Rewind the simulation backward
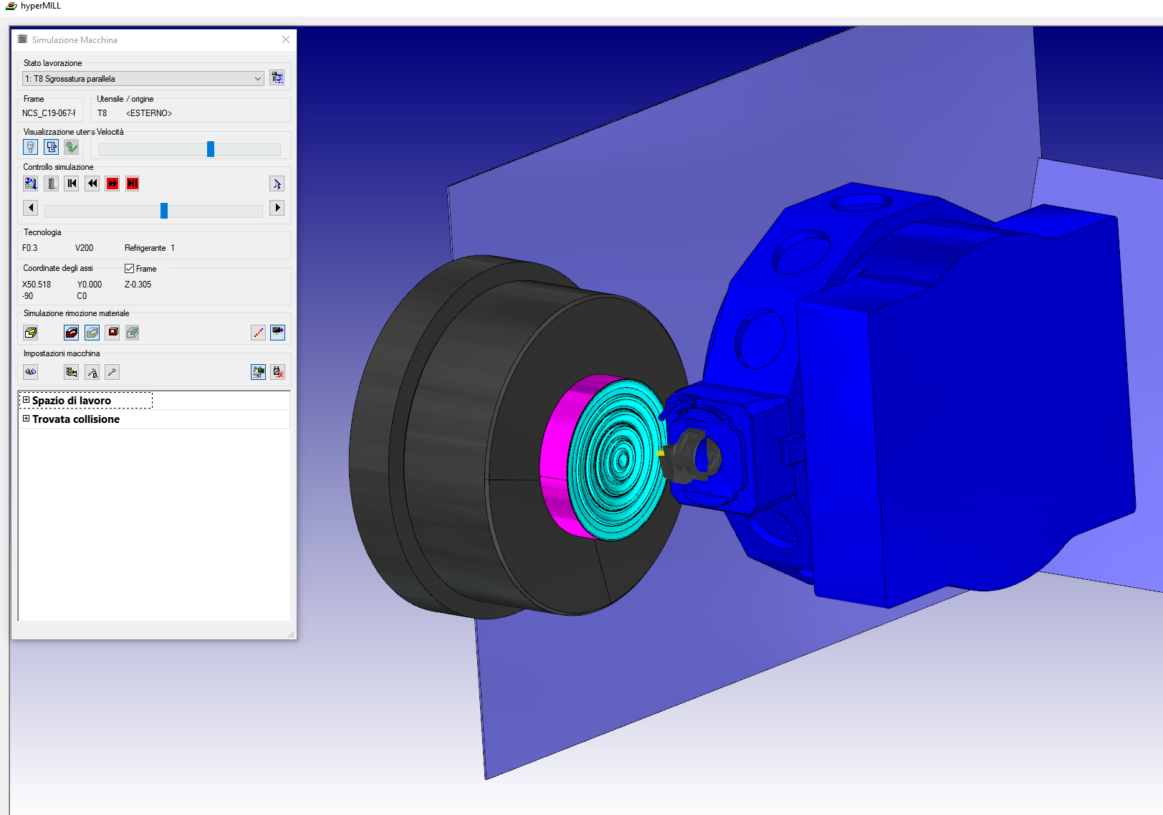 point(92,184)
